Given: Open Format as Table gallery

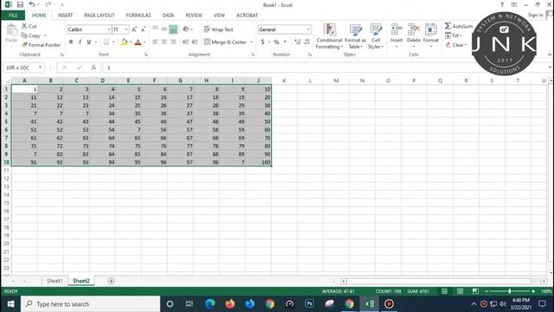Looking at the screenshot, I should pos(355,36).
